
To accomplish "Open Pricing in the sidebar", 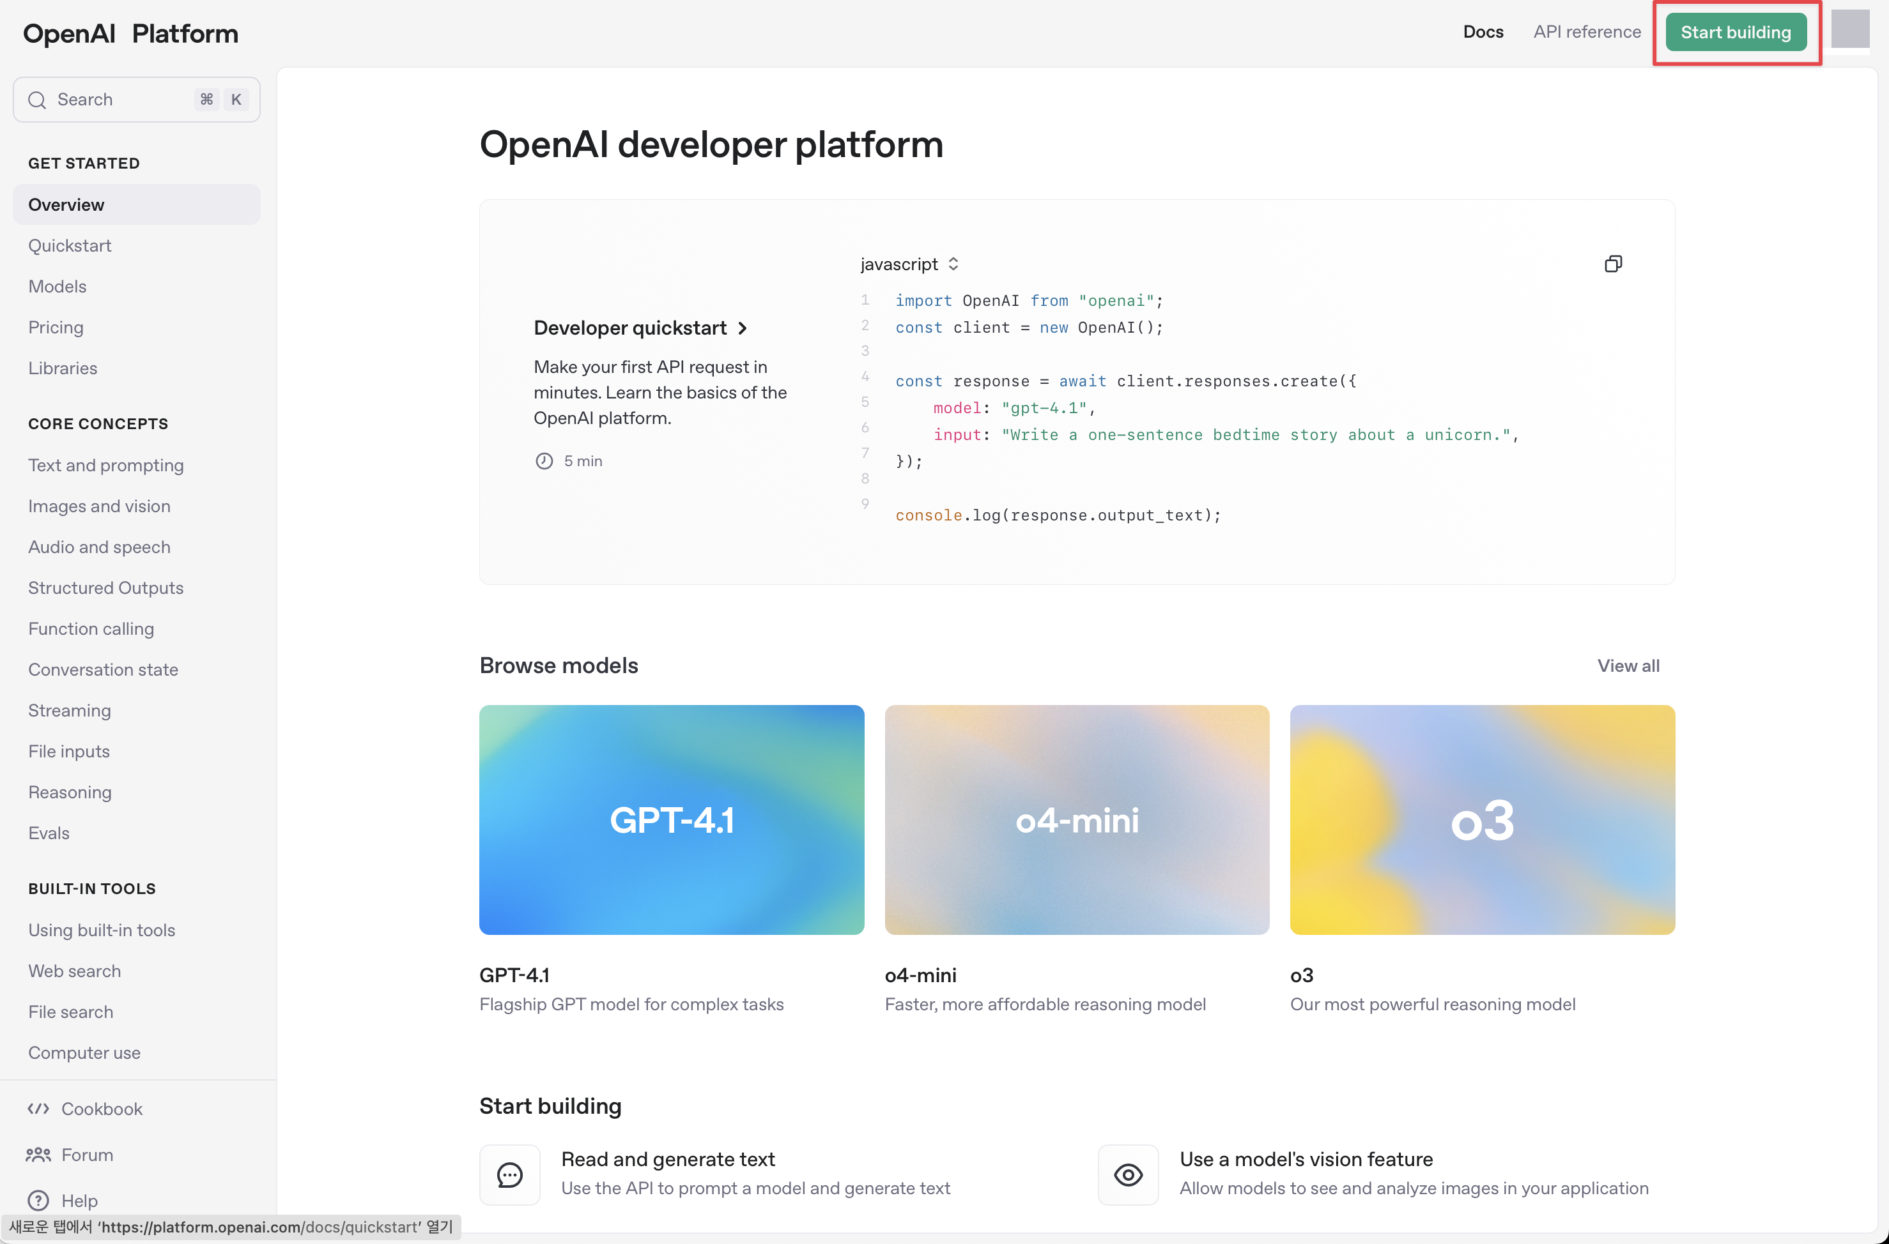I will [56, 328].
